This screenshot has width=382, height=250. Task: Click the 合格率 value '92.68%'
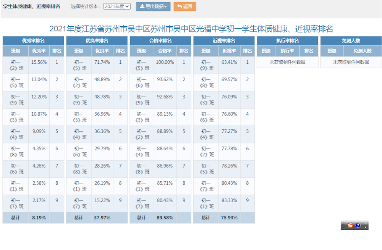(165, 97)
